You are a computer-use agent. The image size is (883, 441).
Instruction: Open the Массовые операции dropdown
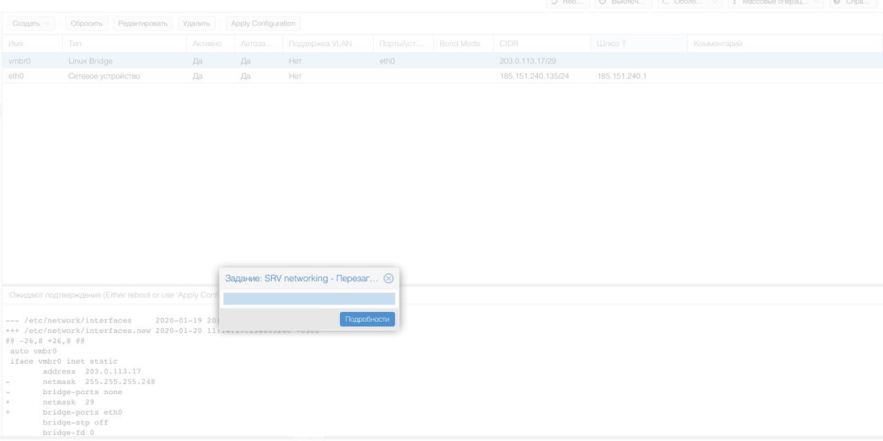(x=775, y=2)
